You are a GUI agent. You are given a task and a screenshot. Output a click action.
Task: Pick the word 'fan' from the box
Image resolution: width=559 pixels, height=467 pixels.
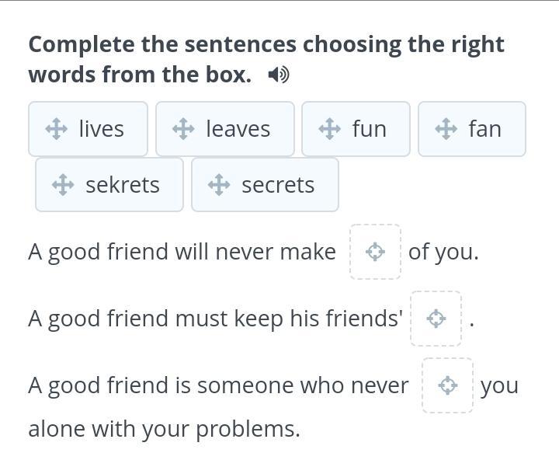pyautogui.click(x=484, y=129)
